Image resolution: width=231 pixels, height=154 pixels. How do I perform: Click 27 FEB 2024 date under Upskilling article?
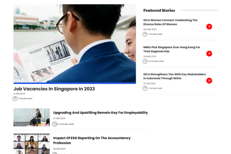tap(59, 118)
